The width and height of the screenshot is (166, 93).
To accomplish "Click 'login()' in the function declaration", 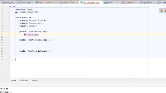I will click(x=42, y=32).
